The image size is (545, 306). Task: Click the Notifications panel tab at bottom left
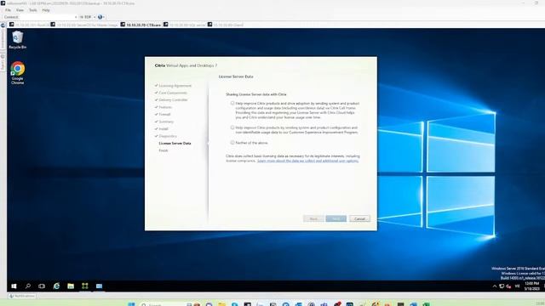pyautogui.click(x=22, y=296)
